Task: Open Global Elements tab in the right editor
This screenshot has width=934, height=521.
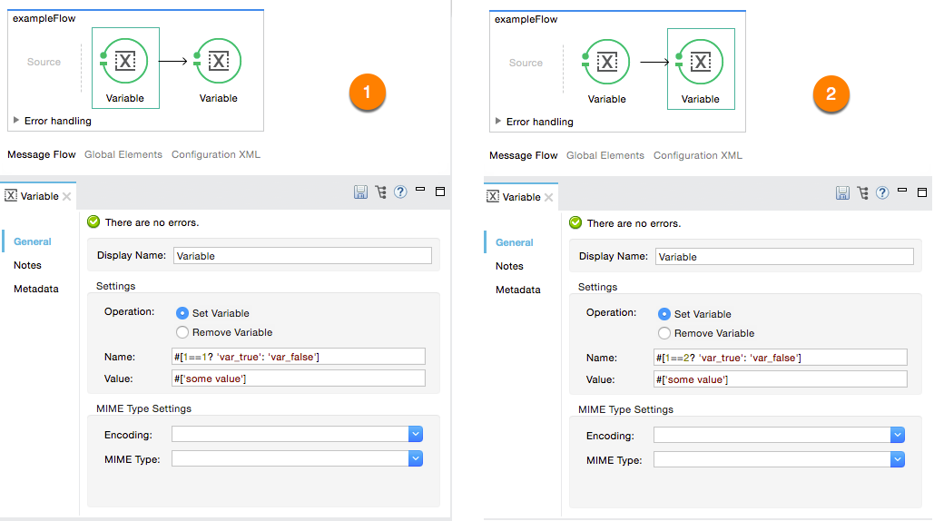Action: pyautogui.click(x=605, y=156)
